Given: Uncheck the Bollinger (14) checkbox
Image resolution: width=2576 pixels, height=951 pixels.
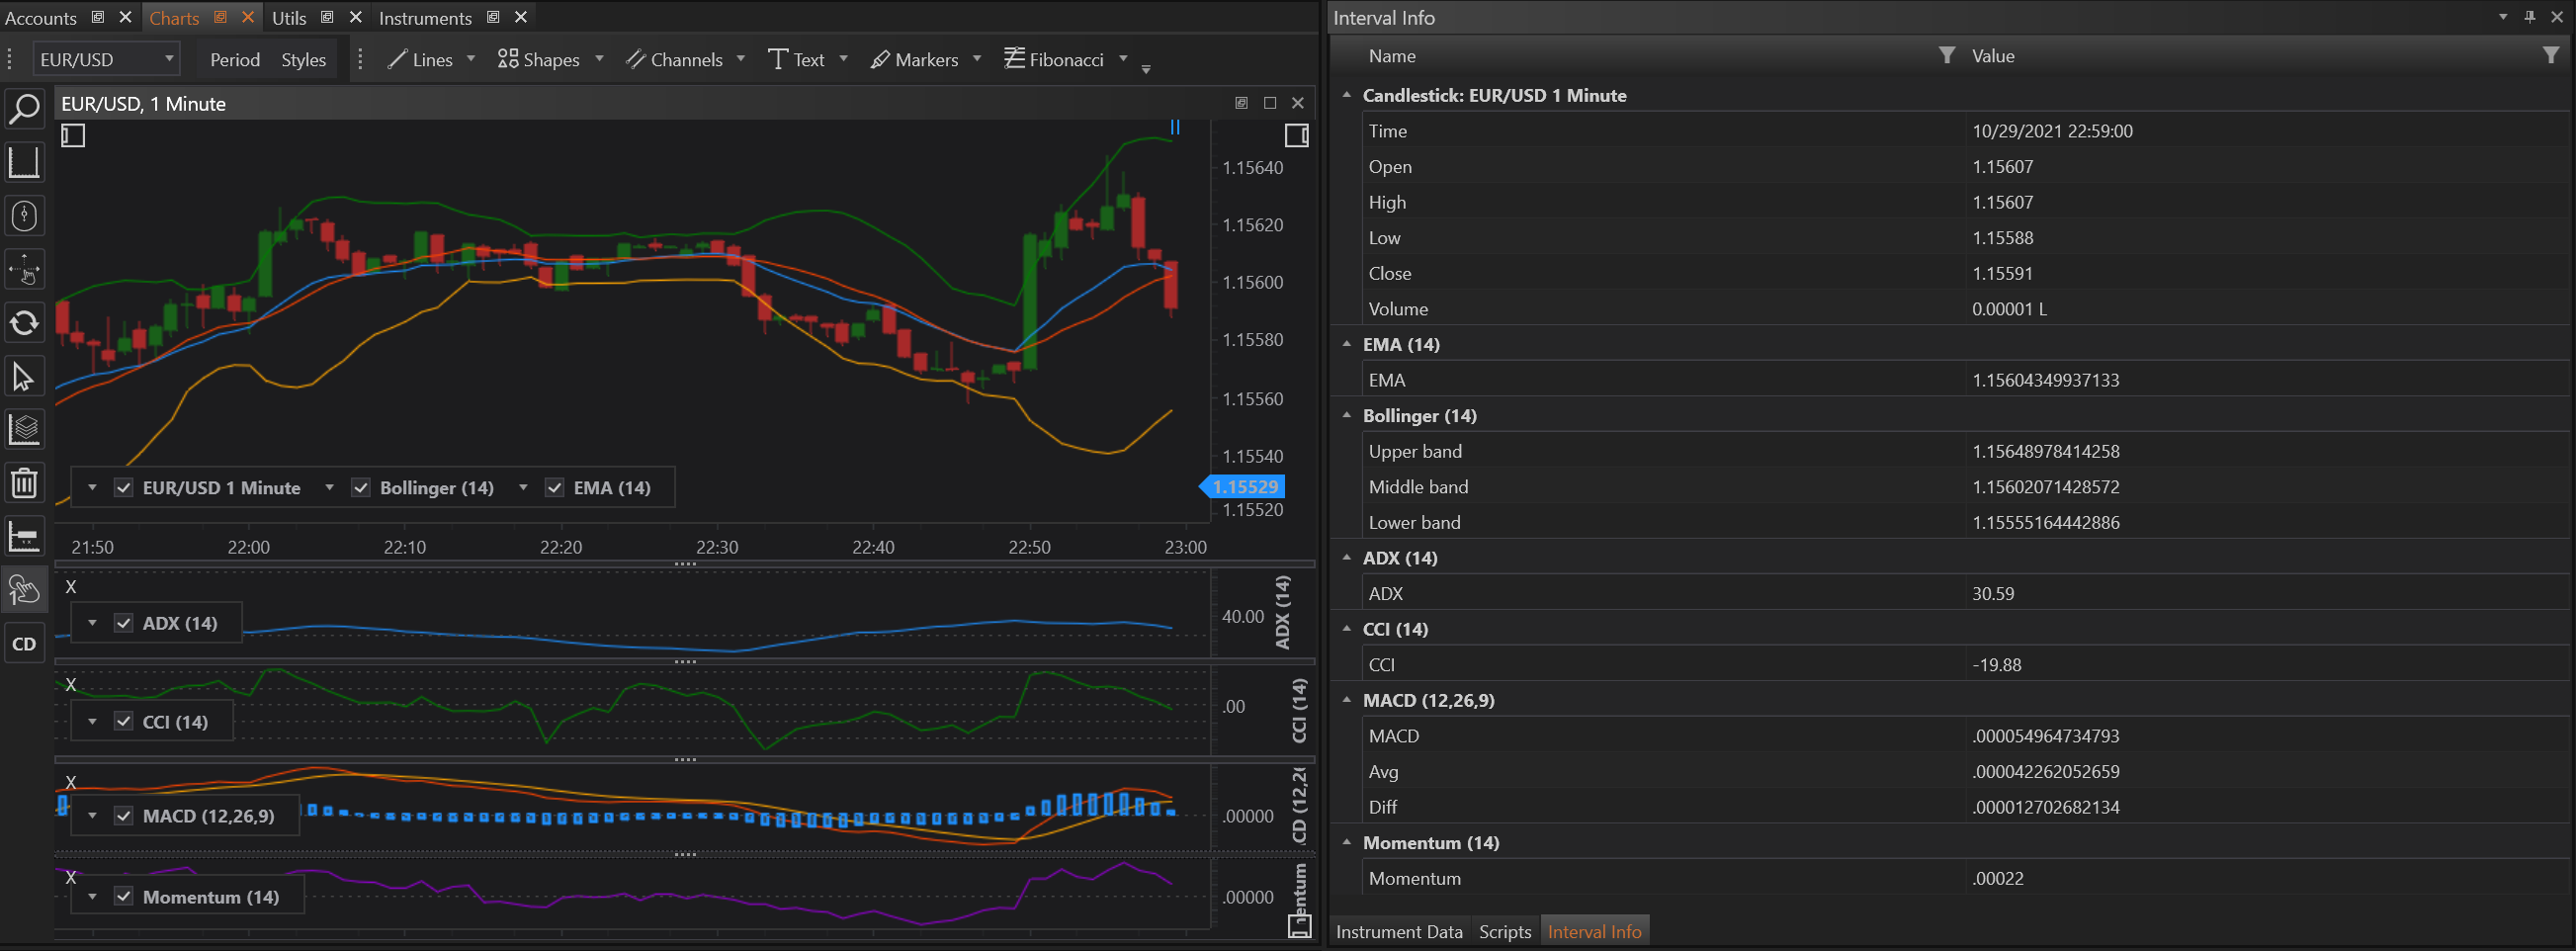Looking at the screenshot, I should 361,488.
